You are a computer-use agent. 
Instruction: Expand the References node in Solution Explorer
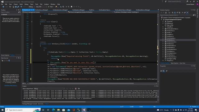point(163,23)
